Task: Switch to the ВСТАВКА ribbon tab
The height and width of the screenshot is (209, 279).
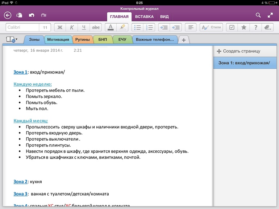Action: tap(144, 17)
